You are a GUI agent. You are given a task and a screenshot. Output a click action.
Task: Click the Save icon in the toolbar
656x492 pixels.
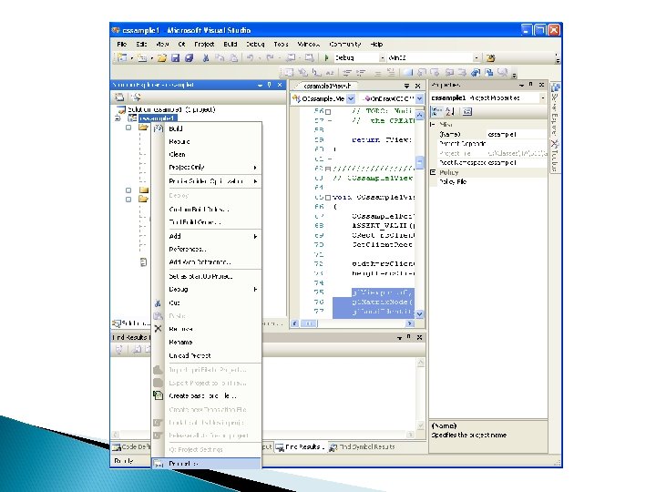(x=175, y=57)
